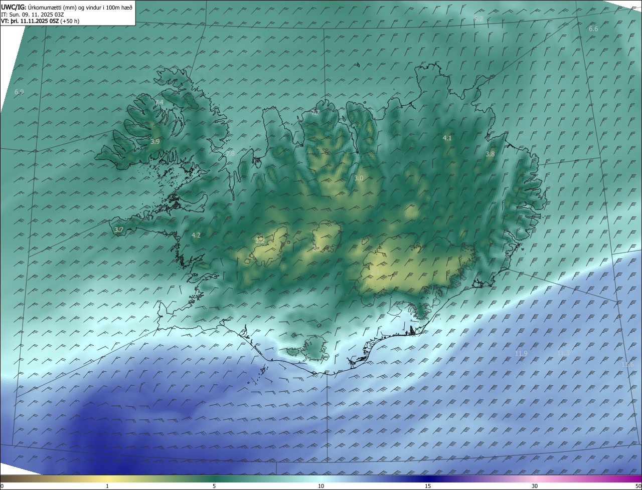Click the 6.6 value label
The height and width of the screenshot is (490, 642).
pyautogui.click(x=593, y=29)
